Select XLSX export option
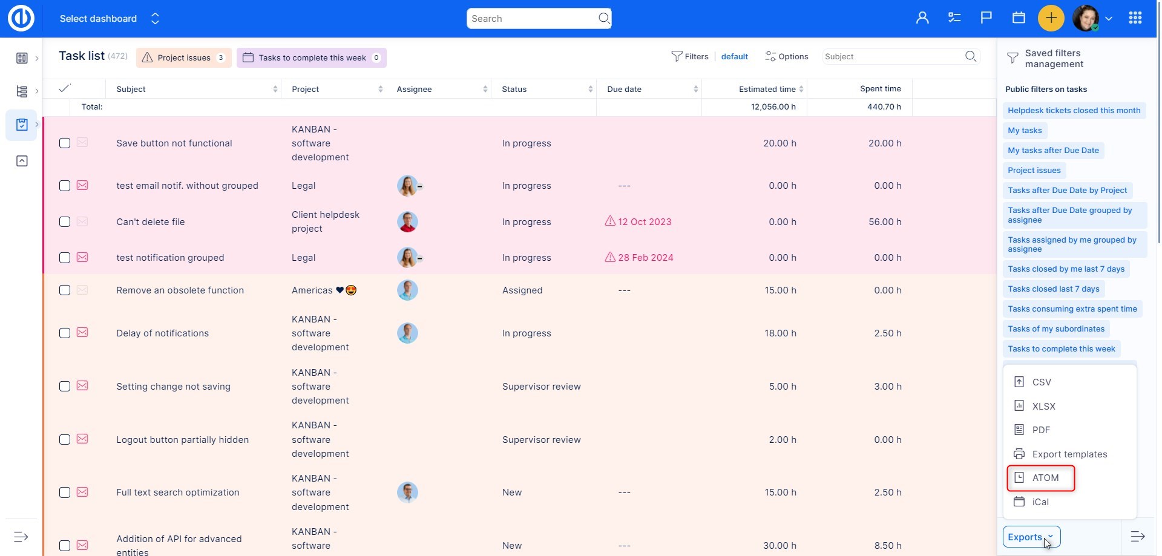 (x=1043, y=407)
